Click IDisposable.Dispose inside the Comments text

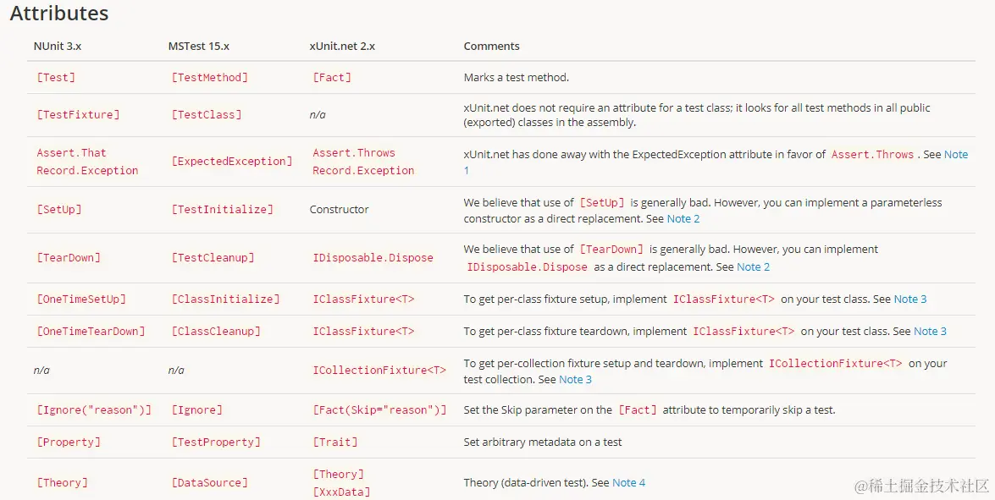[x=528, y=267]
